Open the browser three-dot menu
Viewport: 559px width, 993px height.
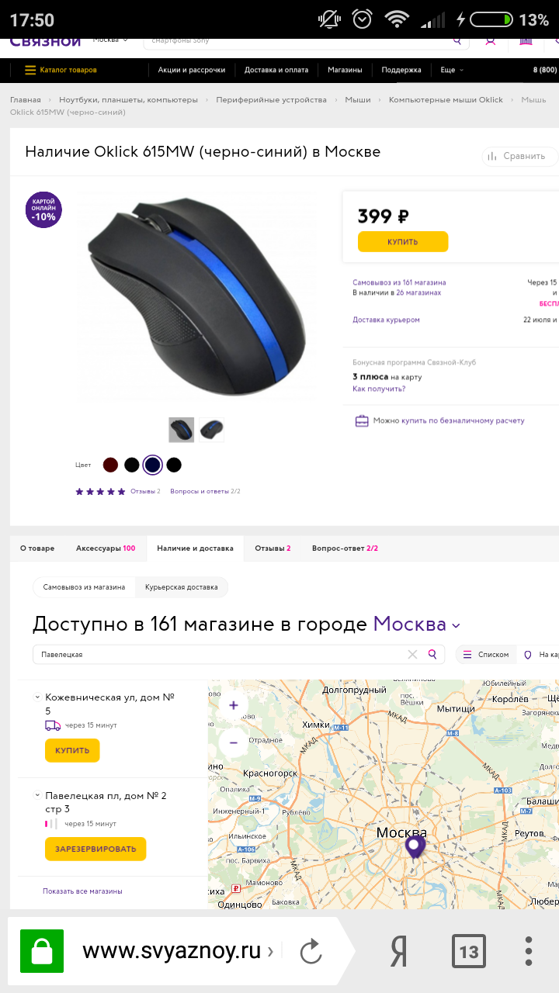pyautogui.click(x=529, y=951)
